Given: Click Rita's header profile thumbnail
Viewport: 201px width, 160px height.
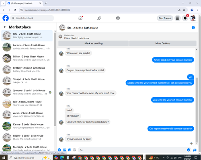Looking at the screenshot, I should coord(62,28).
